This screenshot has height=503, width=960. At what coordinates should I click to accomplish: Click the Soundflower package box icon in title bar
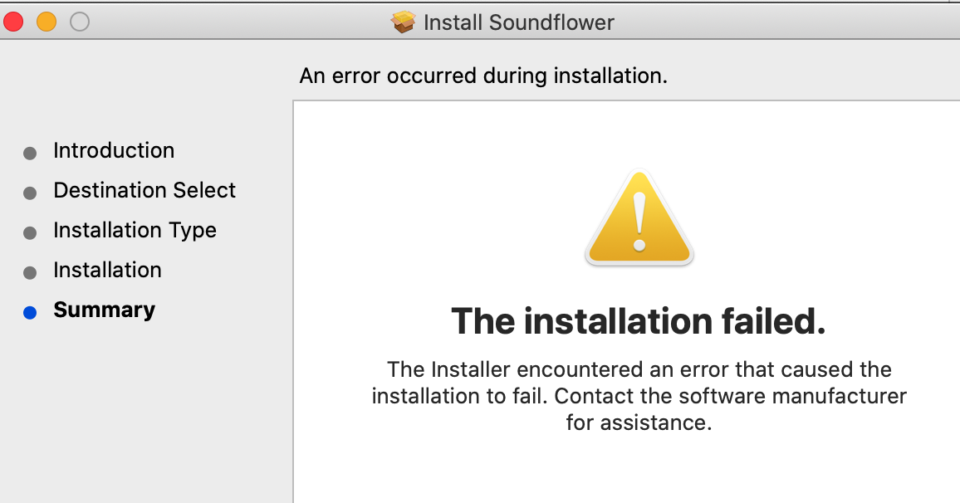tap(404, 22)
